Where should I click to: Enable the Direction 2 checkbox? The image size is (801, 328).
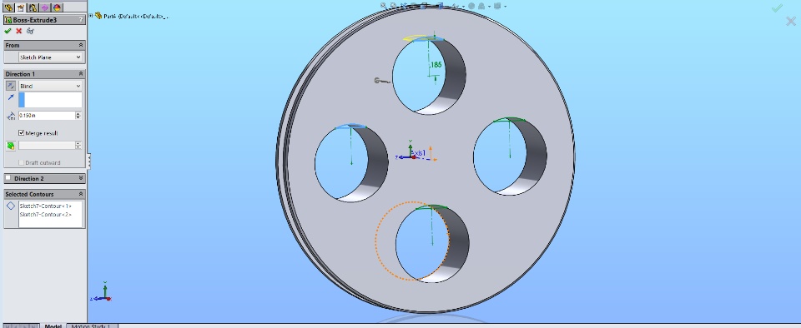point(8,178)
